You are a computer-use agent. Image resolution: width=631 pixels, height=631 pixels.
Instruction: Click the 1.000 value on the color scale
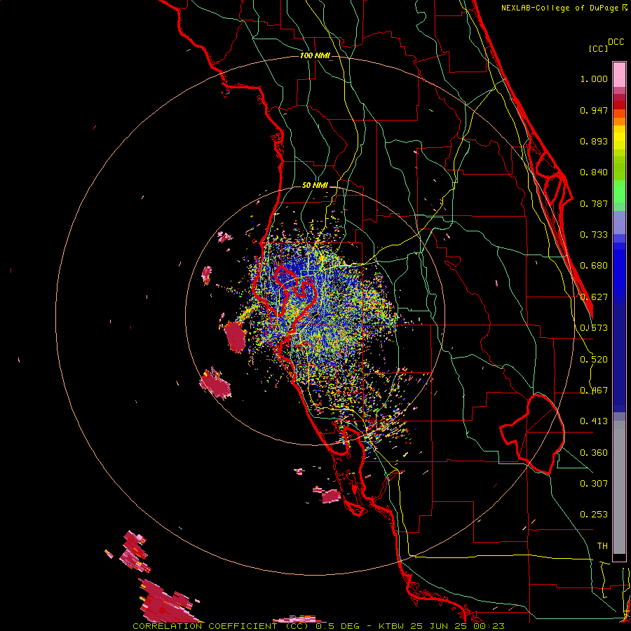tap(594, 79)
